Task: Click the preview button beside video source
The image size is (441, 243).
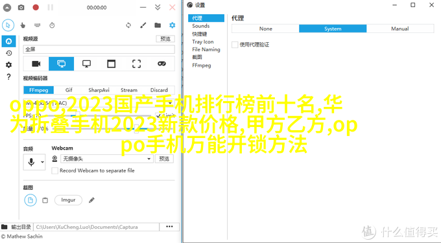Action: pos(165,39)
